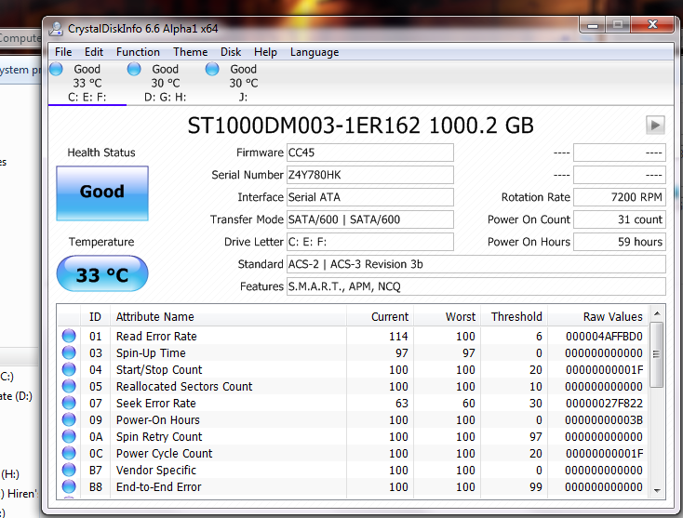Open the Theme menu
683x518 pixels.
[191, 52]
